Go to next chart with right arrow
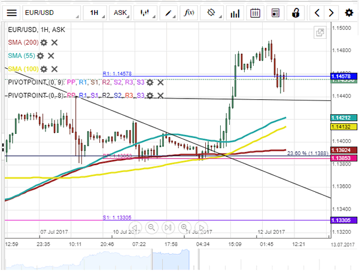 (331, 13)
